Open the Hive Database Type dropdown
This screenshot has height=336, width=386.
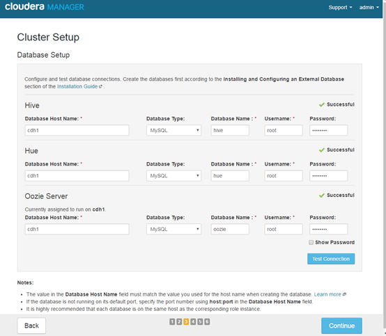173,130
